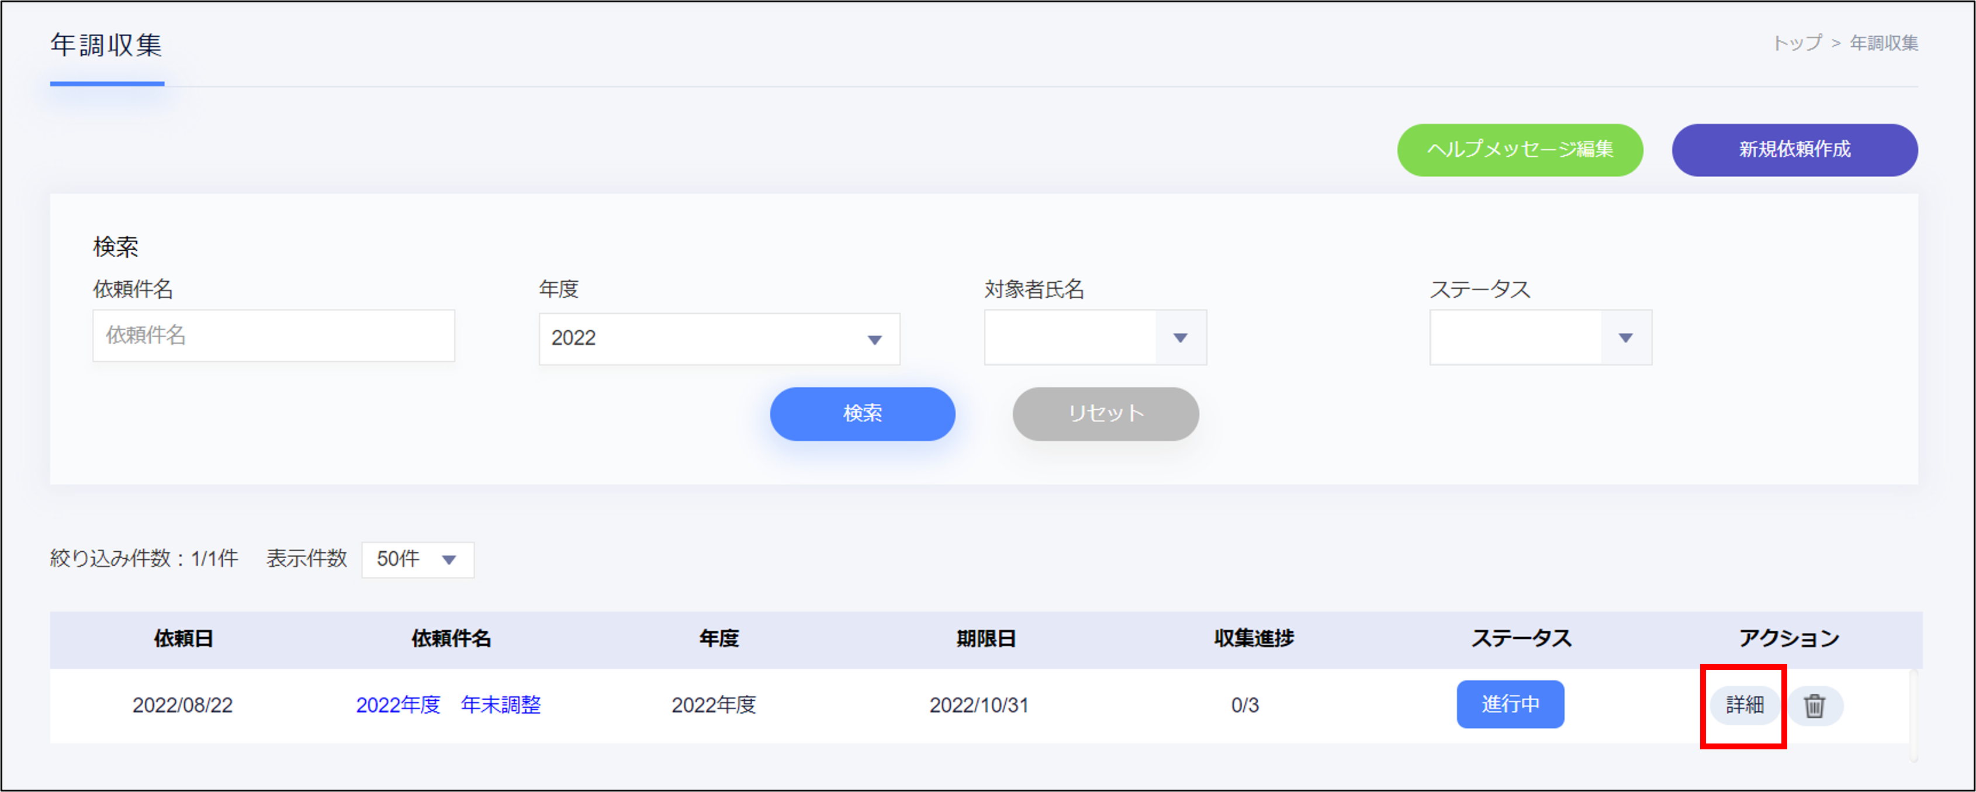
Task: Click the アクション column header
Action: pyautogui.click(x=1788, y=638)
